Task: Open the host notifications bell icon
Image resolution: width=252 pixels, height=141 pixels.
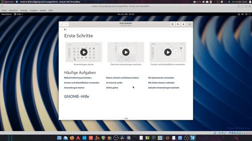Action: tap(250, 2)
